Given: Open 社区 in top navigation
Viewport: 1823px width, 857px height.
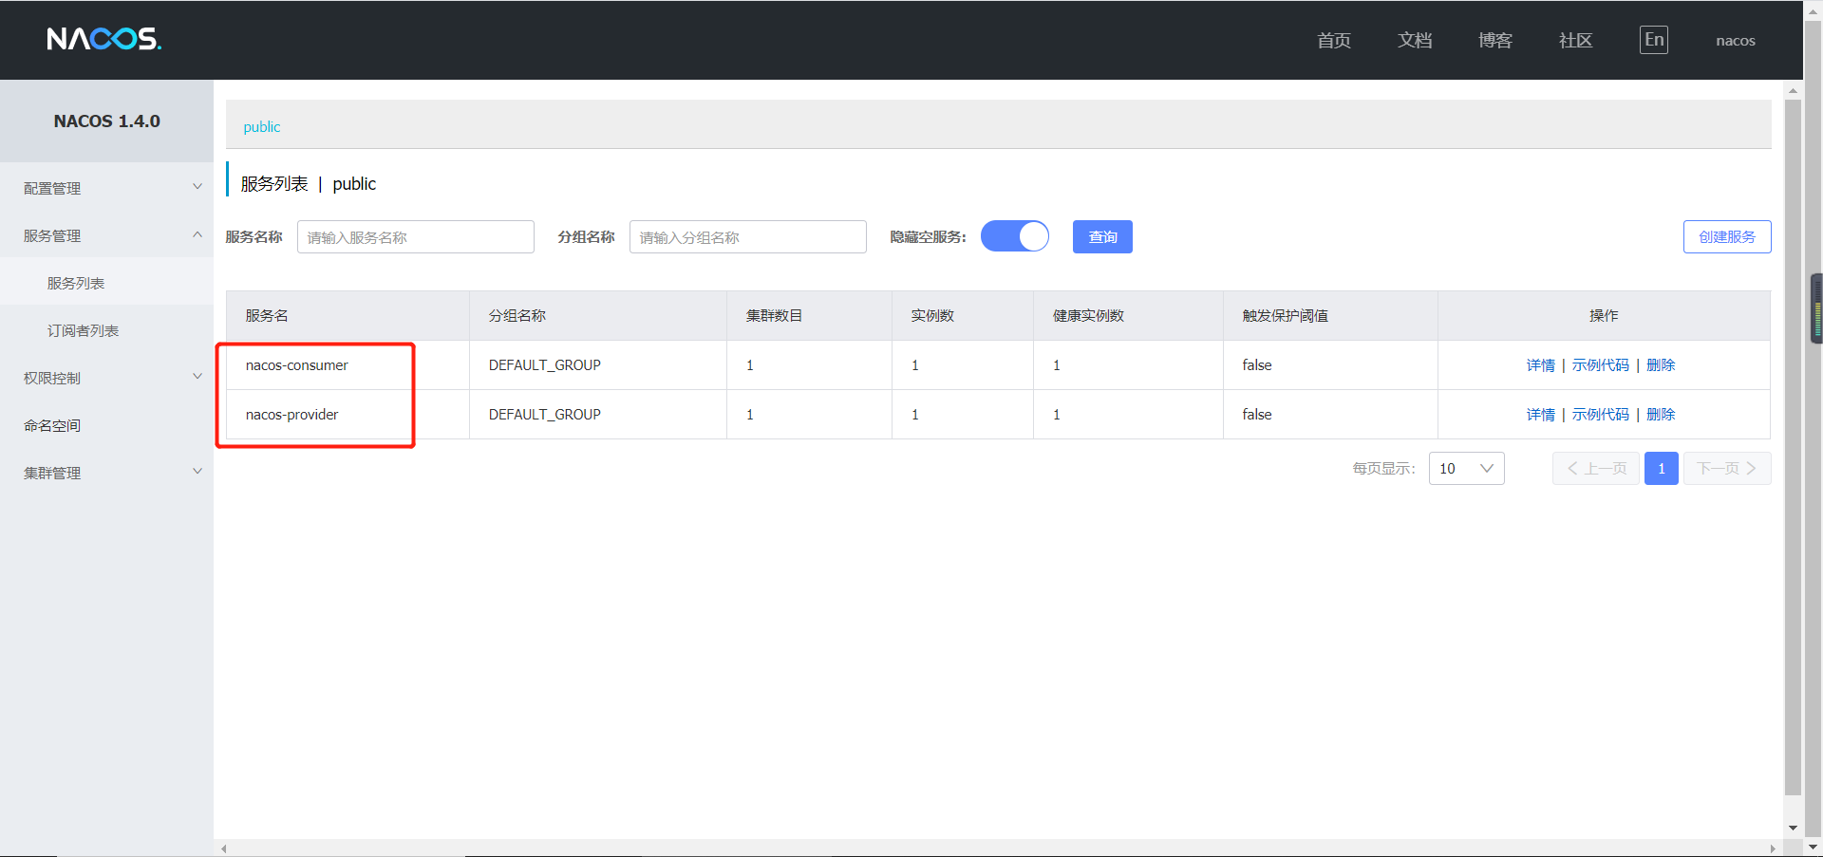Looking at the screenshot, I should 1576,40.
